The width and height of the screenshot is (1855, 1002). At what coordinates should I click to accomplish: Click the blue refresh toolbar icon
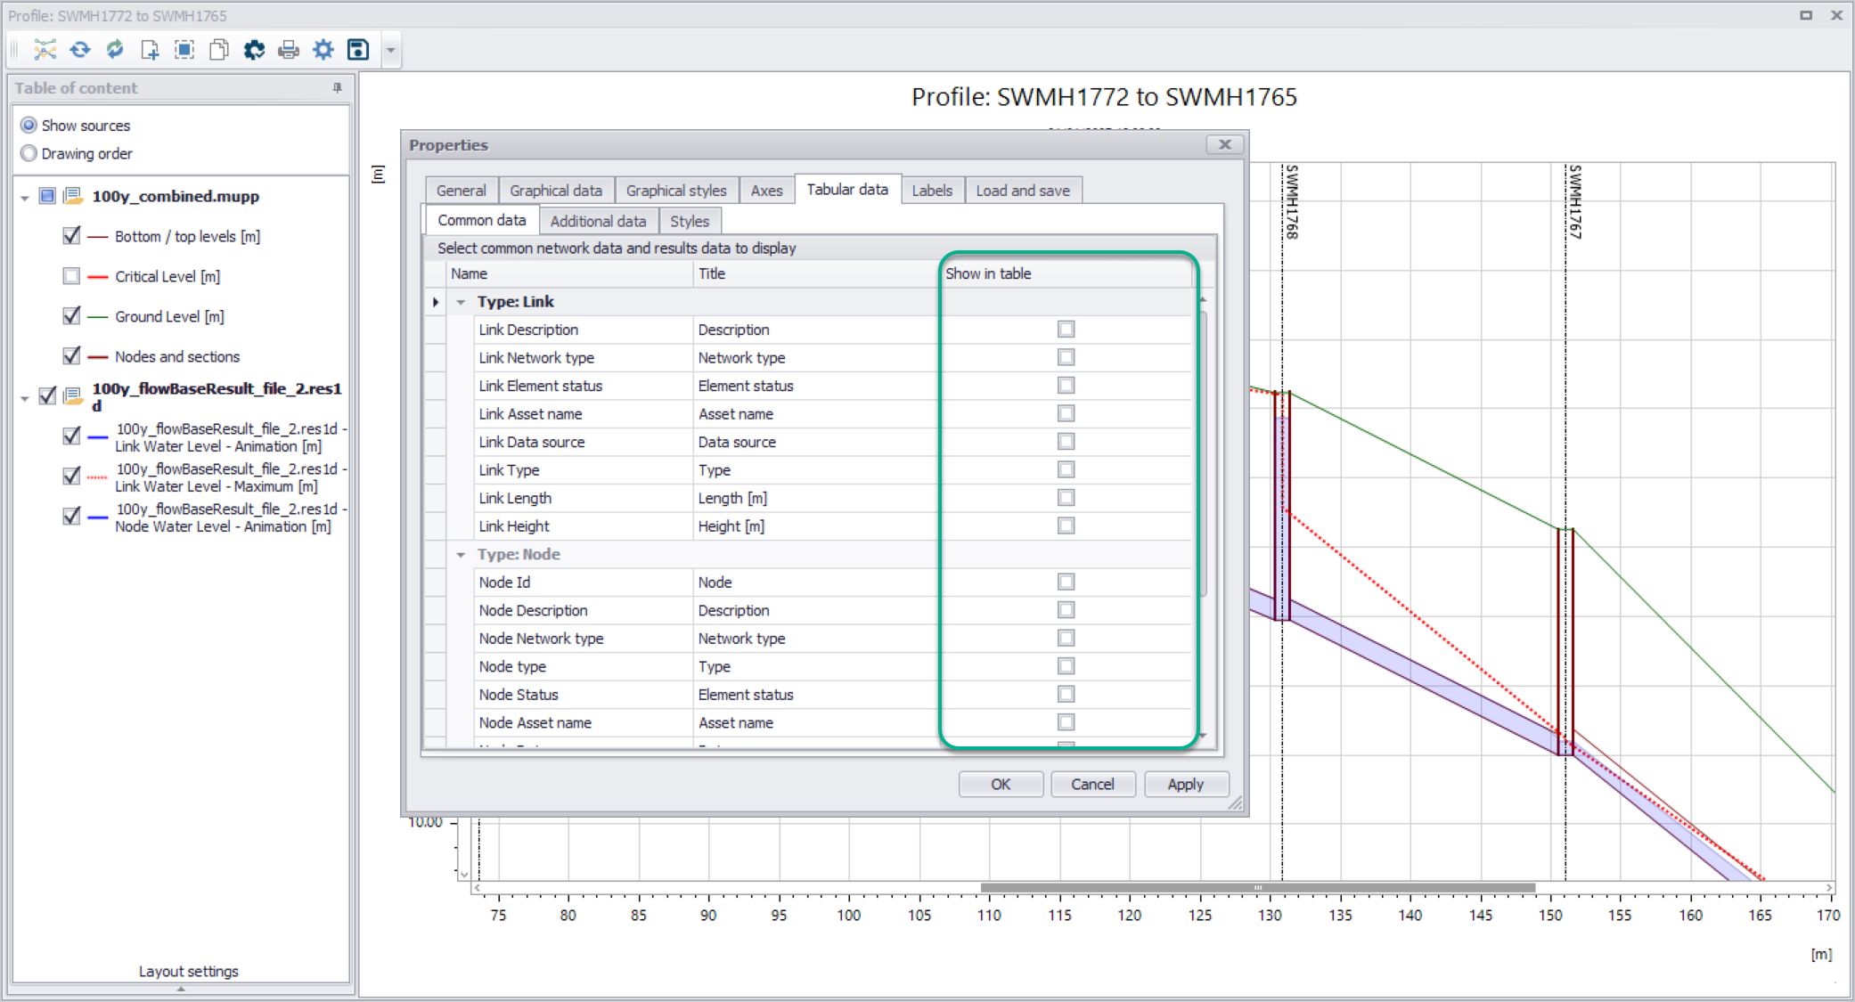pyautogui.click(x=80, y=49)
